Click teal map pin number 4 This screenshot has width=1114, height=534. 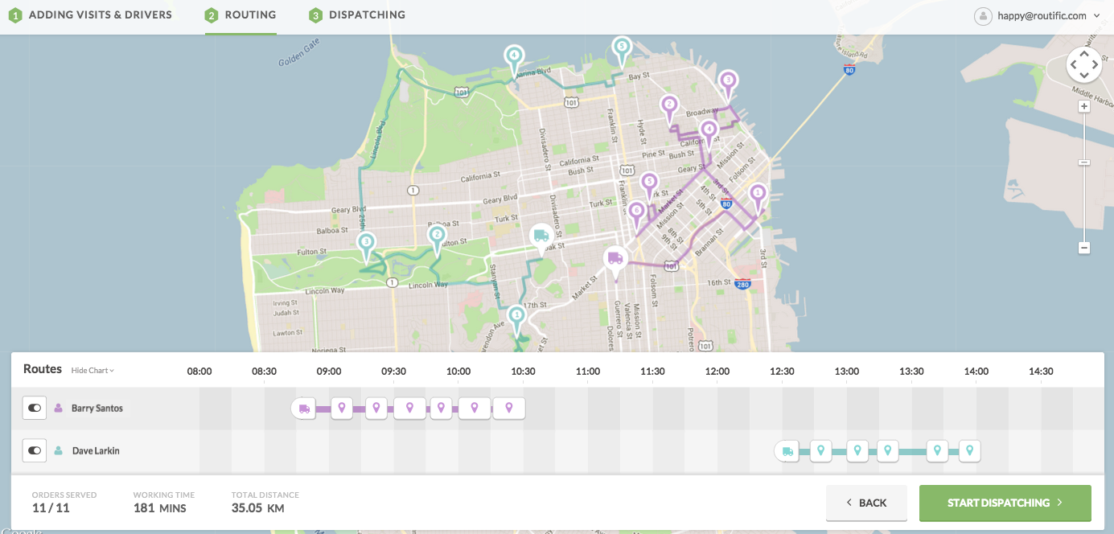[x=514, y=60]
